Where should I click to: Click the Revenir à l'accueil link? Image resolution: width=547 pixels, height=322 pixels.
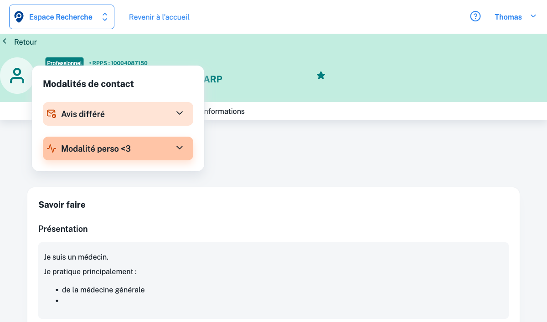click(x=159, y=17)
